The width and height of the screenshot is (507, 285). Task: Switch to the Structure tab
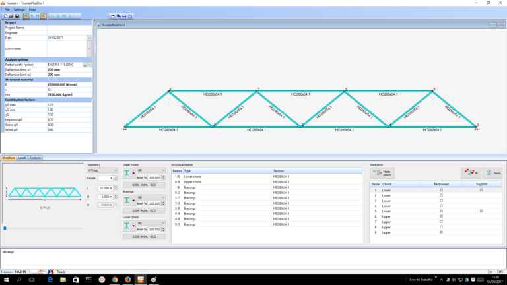(9, 158)
